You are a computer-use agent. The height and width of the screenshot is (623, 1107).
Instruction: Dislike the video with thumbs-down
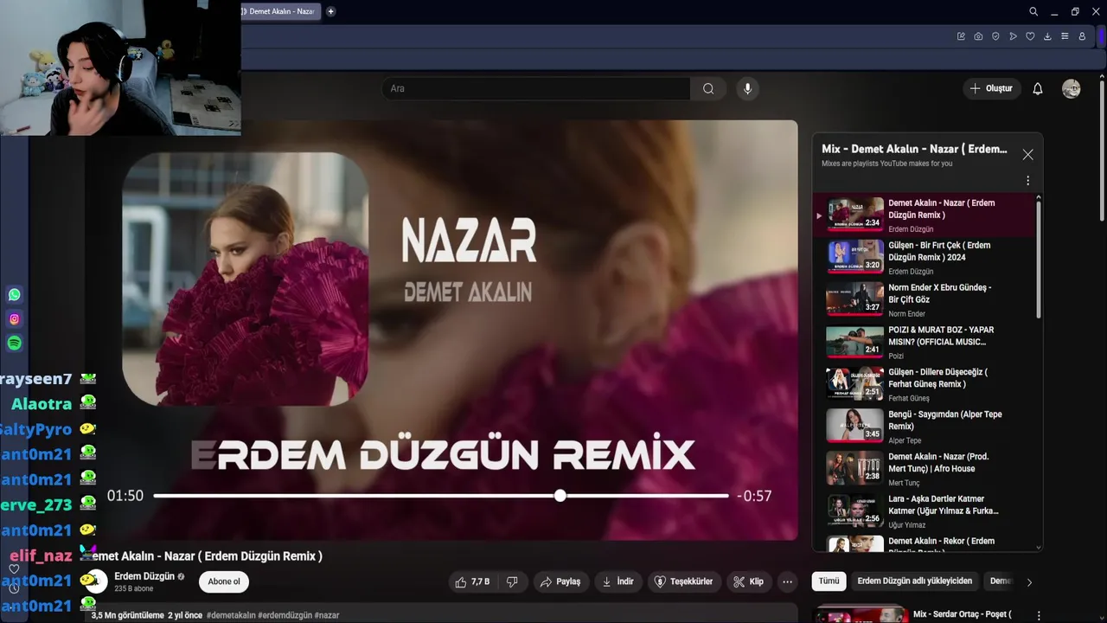pos(512,581)
